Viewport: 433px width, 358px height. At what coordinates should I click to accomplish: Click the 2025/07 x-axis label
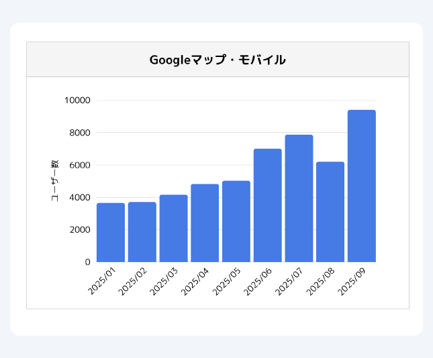[290, 280]
